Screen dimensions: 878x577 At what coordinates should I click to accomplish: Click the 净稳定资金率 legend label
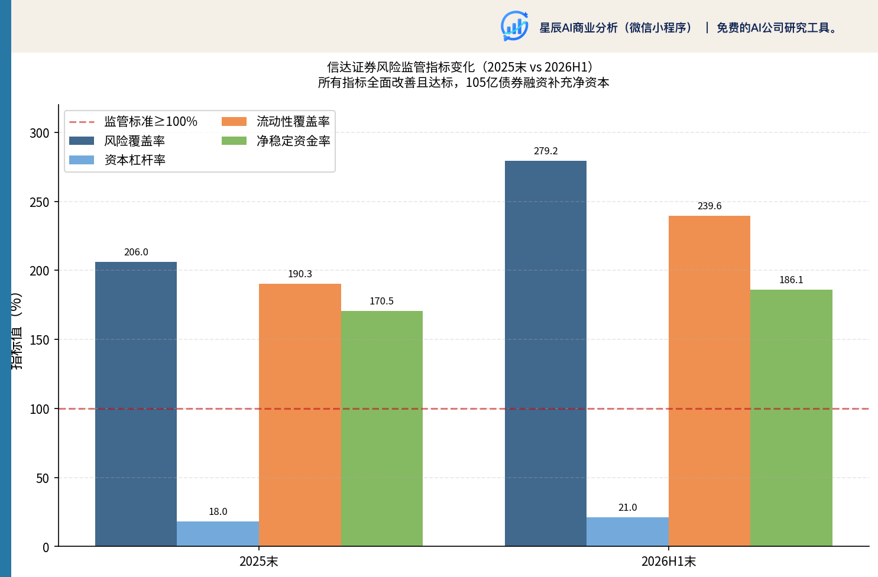(293, 141)
